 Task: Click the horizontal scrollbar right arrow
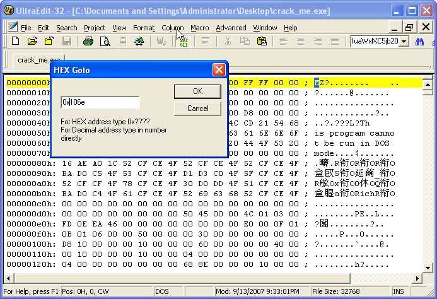pyautogui.click(x=417, y=278)
